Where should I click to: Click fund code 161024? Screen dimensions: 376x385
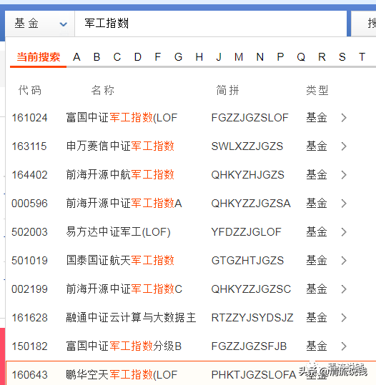click(29, 118)
